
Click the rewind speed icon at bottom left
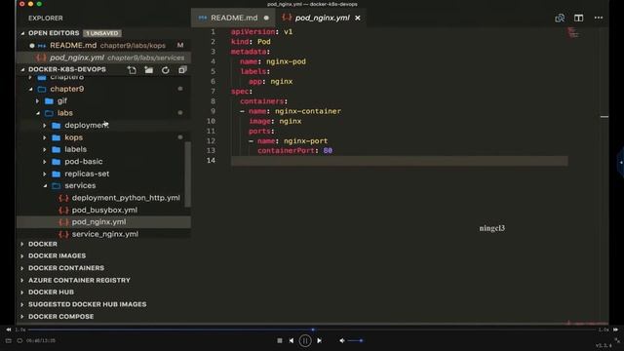pos(9,330)
